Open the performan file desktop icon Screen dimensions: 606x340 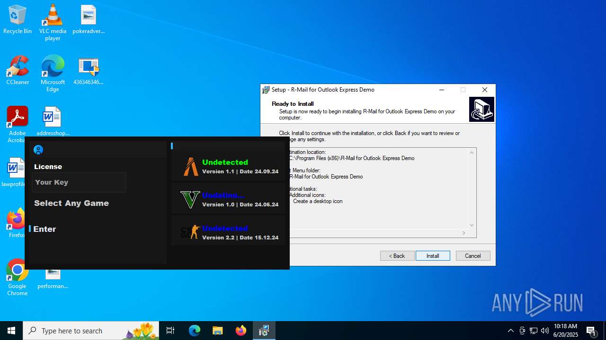pyautogui.click(x=53, y=279)
